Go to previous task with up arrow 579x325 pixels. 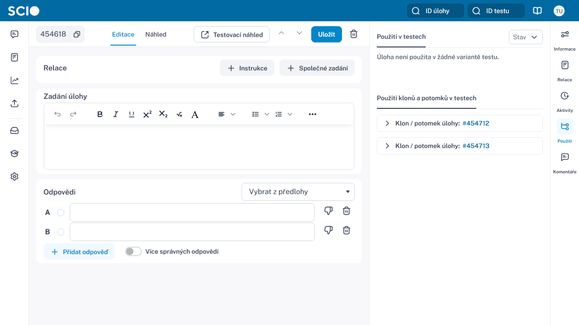(281, 33)
